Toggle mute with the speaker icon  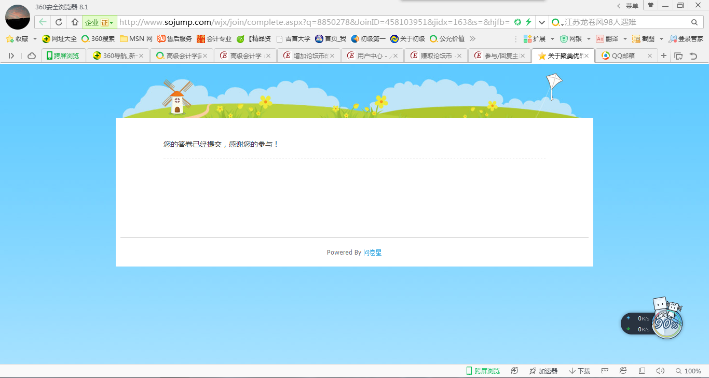click(660, 371)
